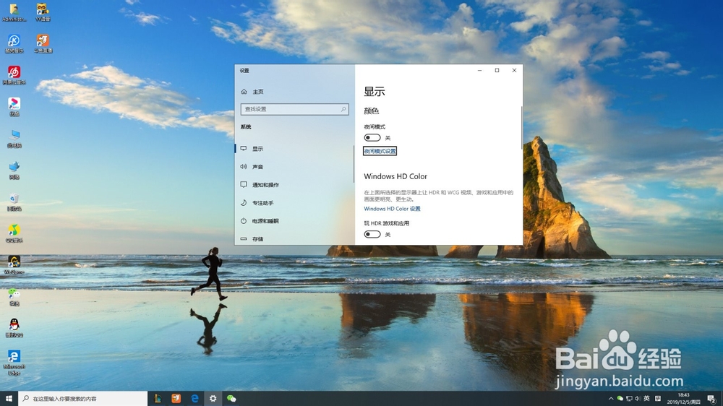723x406 pixels.
Task: Open the red NetEase Cloud Music desktop icon
Action: coord(14,75)
